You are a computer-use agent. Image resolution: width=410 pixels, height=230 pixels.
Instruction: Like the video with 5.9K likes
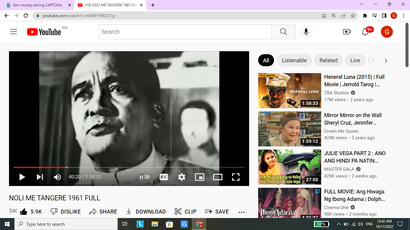pyautogui.click(x=31, y=212)
